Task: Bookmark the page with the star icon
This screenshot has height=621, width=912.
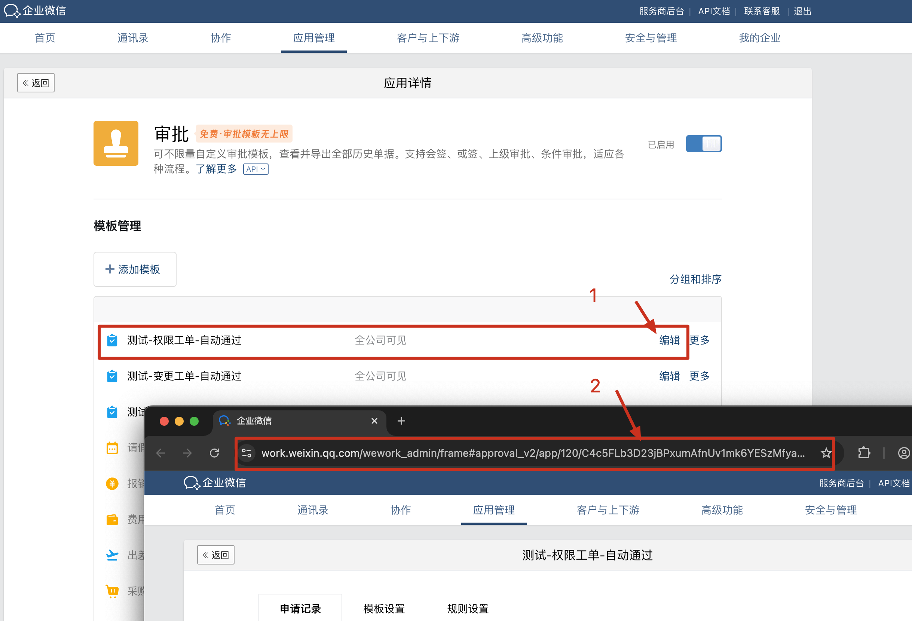Action: click(x=825, y=453)
